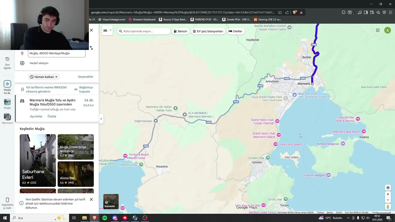Show hidden tray icons with the chevron
The image size is (395, 222).
tap(348, 218)
